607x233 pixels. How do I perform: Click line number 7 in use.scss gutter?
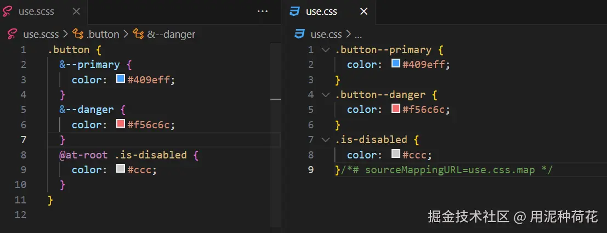(23, 140)
